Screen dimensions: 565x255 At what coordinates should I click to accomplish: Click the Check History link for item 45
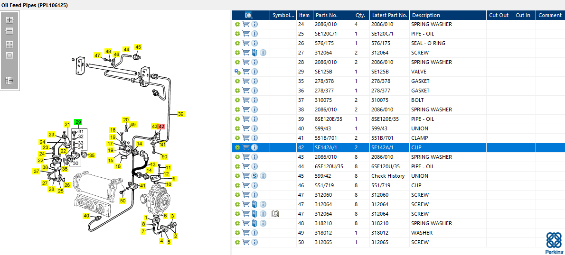coord(388,176)
